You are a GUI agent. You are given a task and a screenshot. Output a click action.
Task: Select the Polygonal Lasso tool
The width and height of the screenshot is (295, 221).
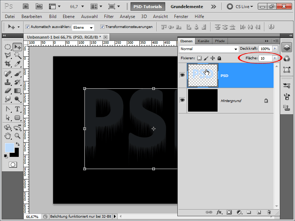(7, 55)
